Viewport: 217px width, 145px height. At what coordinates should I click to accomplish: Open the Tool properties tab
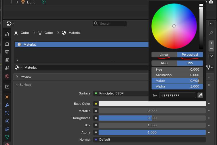[x=7, y=34]
